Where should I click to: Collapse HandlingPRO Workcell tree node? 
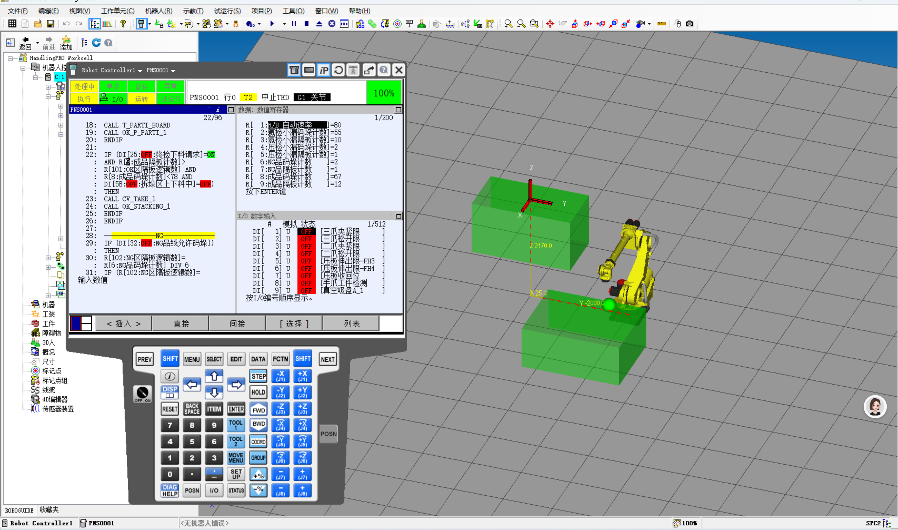10,58
